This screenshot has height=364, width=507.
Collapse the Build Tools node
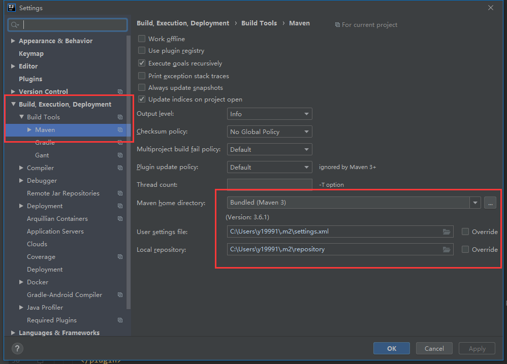coord(21,117)
